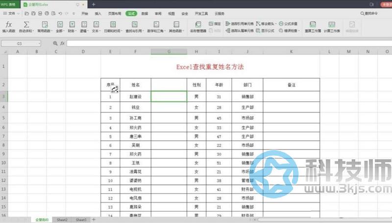Switch to the Review (审阅) ribbon tab
The height and width of the screenshot is (223, 392).
tap(158, 14)
